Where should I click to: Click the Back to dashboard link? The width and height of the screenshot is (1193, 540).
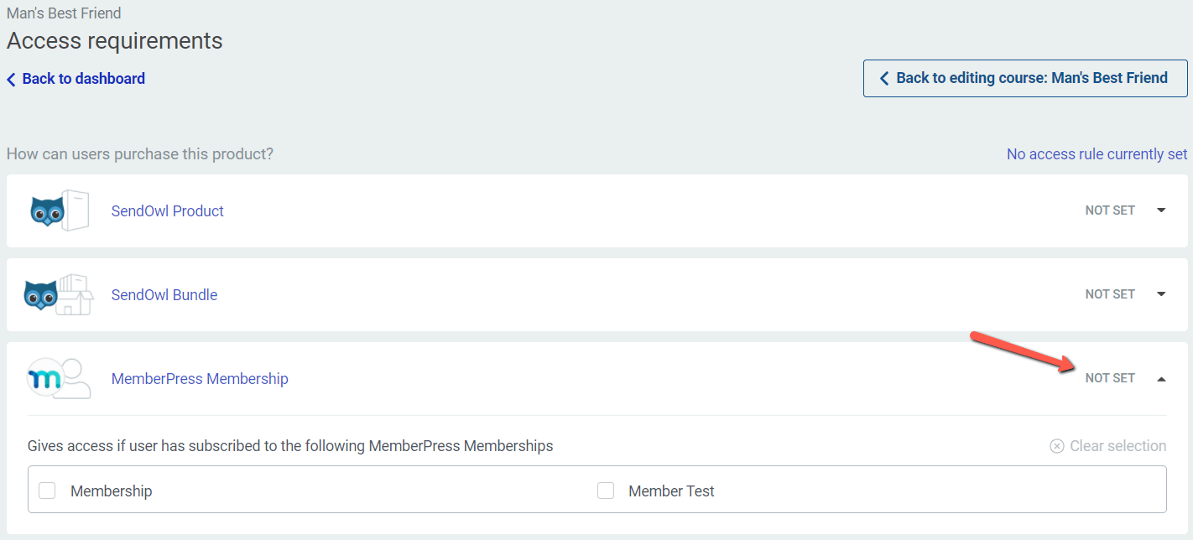(x=84, y=78)
